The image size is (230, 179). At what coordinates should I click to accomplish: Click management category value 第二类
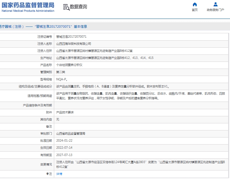[61, 72]
